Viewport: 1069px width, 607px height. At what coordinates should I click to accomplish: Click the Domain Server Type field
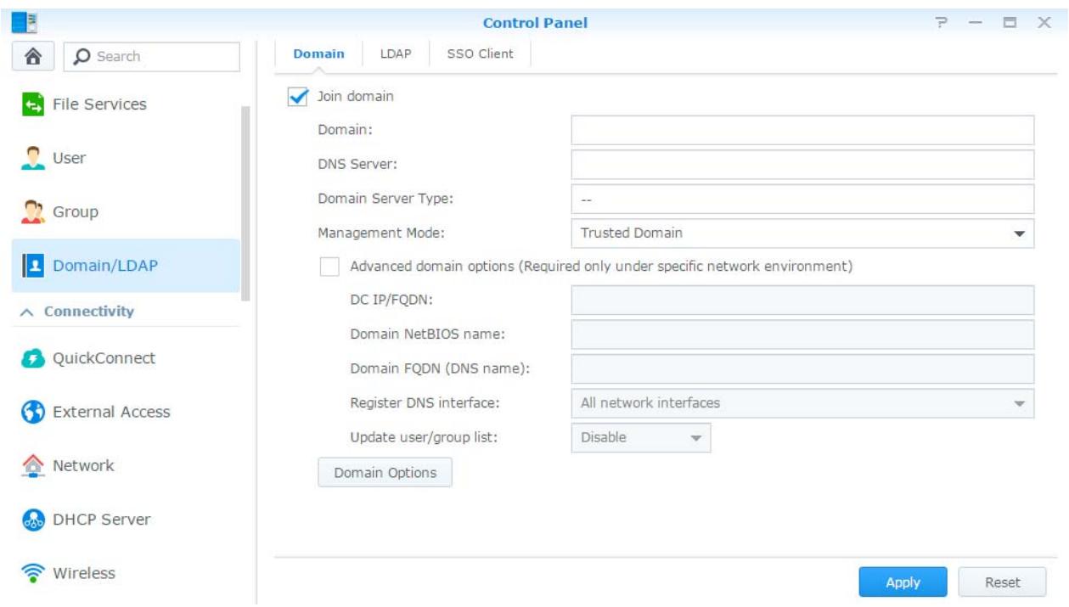pos(802,199)
